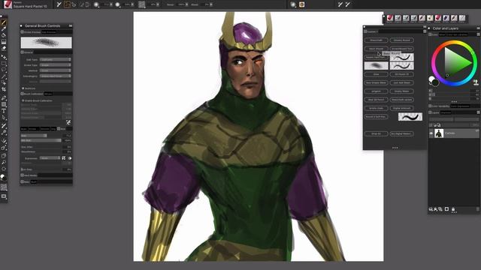Click the brush stroke preview image
The height and width of the screenshot is (270, 481).
click(x=47, y=42)
